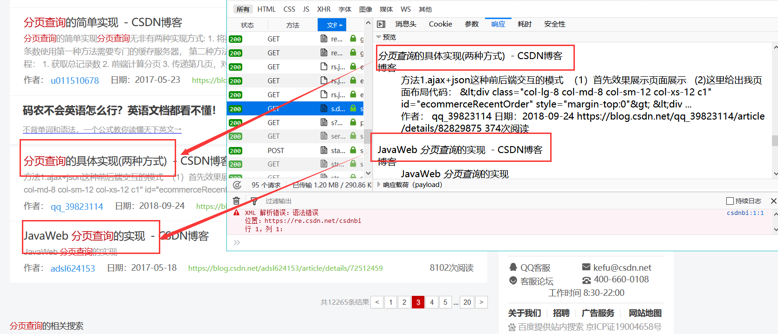The height and width of the screenshot is (334, 778).
Task: Click the request list scroll-up arrow
Action: [368, 23]
